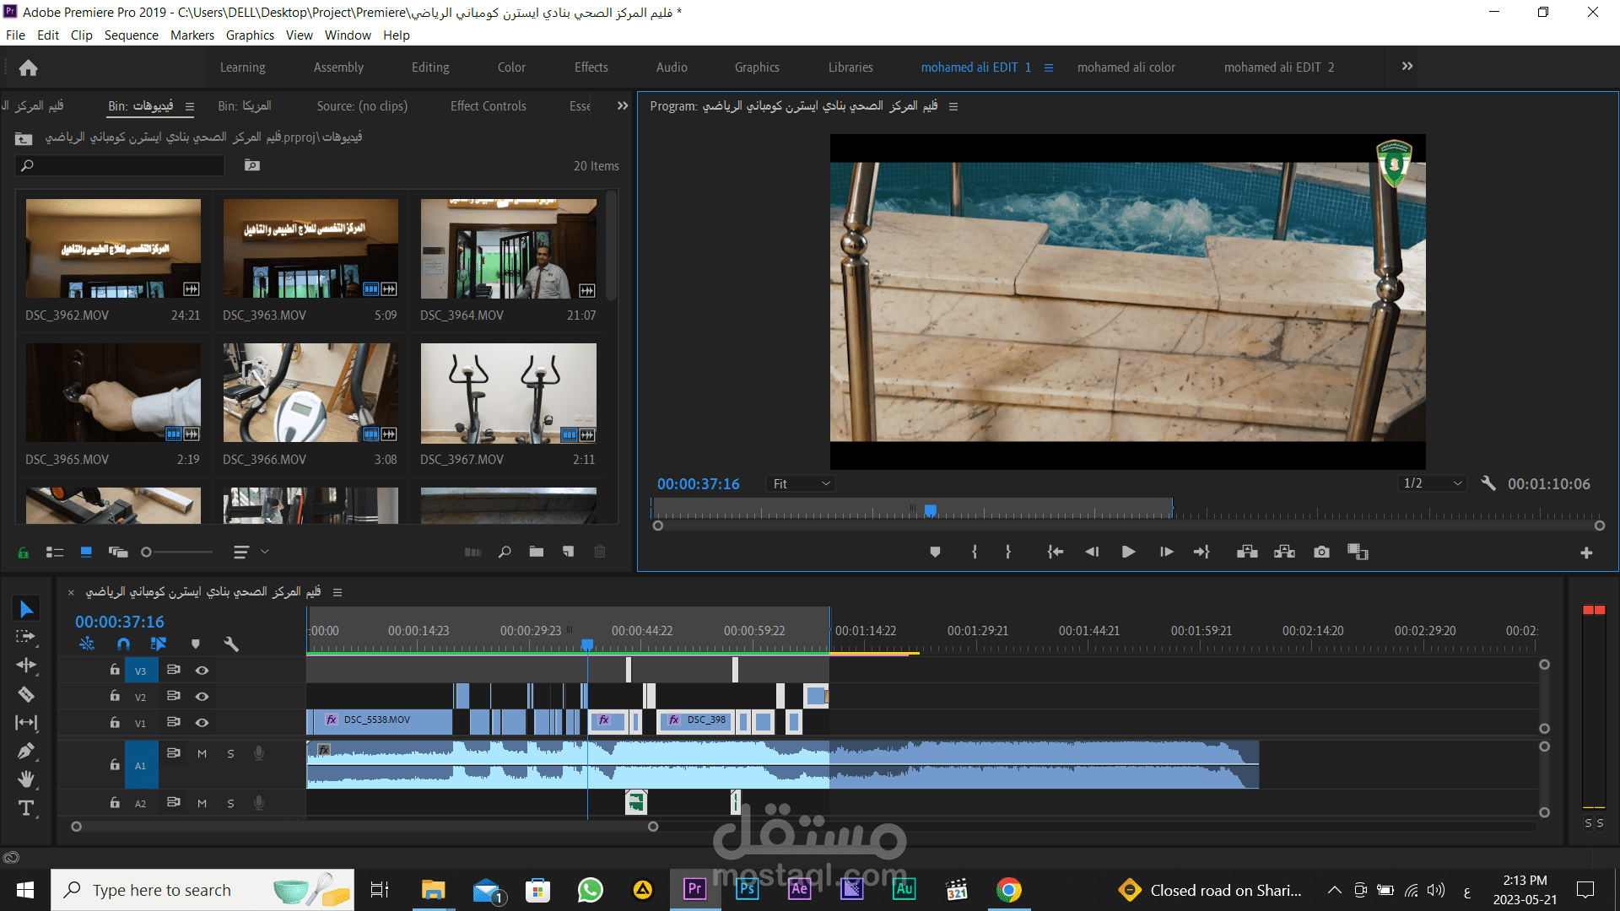Toggle V2 track output eye
The width and height of the screenshot is (1620, 911).
click(202, 697)
